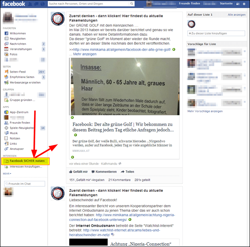This screenshot has height=247, width=250.
Task: Open the settings gear menu
Action: (244, 4)
